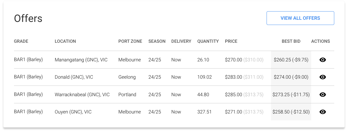Click the Ouyen (GNC), VIC location cell
The image size is (348, 131).
coord(73,112)
